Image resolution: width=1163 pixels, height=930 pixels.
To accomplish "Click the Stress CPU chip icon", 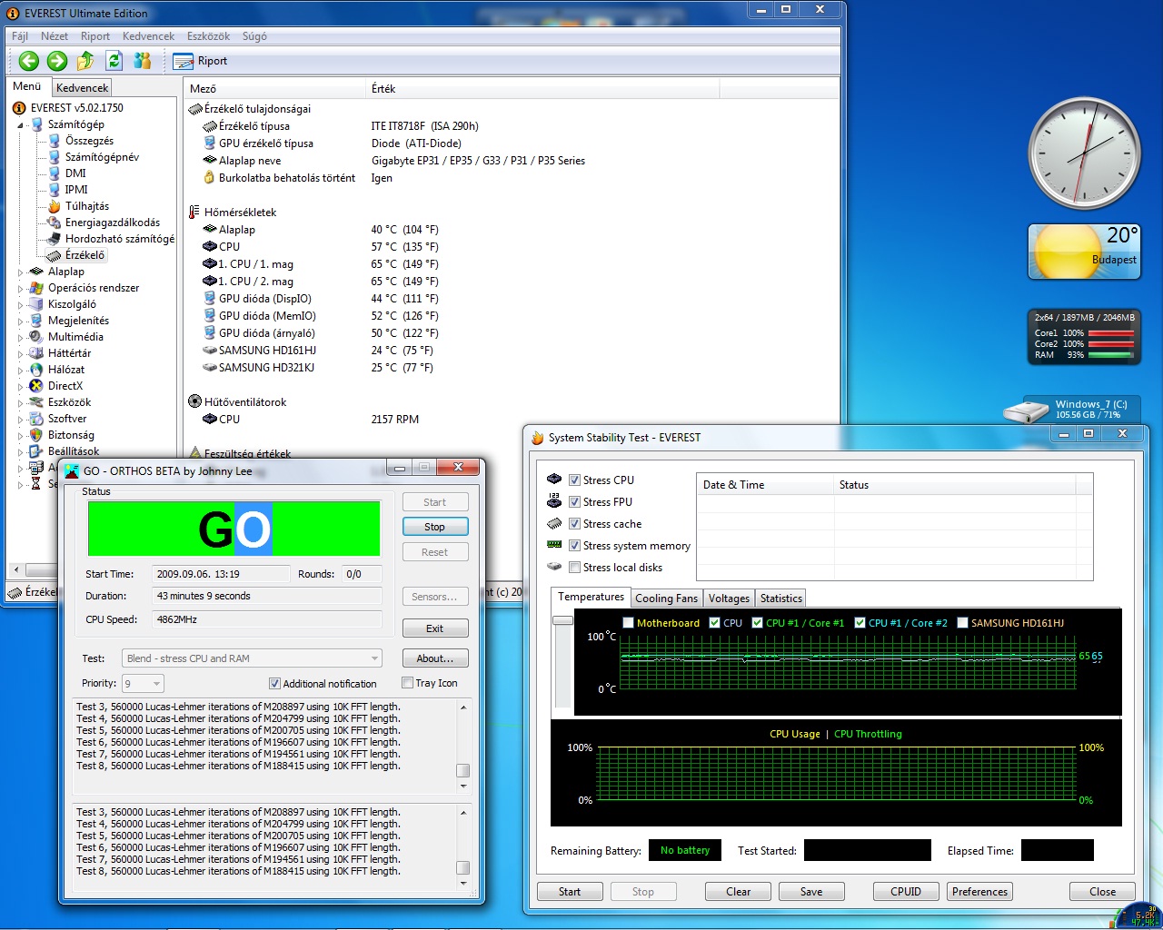I will click(x=554, y=480).
